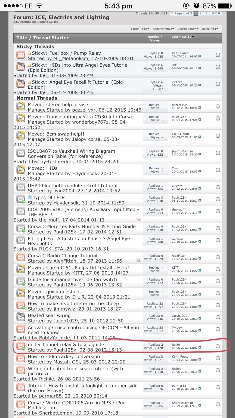This screenshot has height=418, width=235.
Task: Click attachment icon on Corsa C Radio Change Tutorial
Action: [x=138, y=260]
